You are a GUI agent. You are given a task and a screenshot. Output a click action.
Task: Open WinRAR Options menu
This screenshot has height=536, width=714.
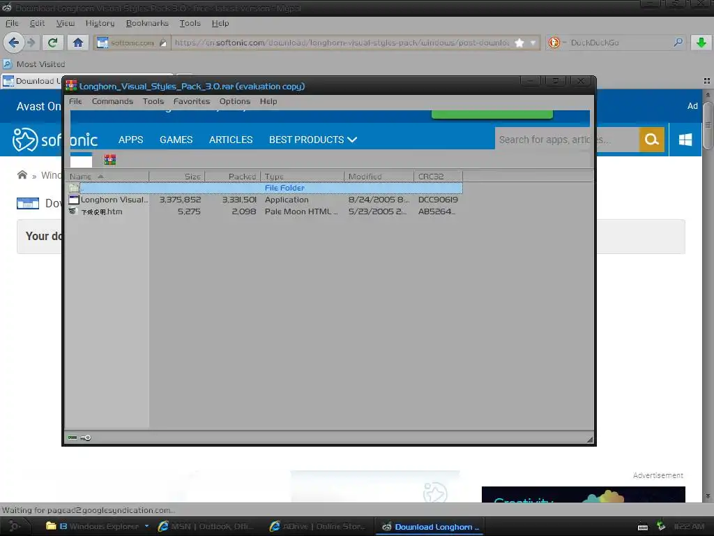click(x=235, y=101)
